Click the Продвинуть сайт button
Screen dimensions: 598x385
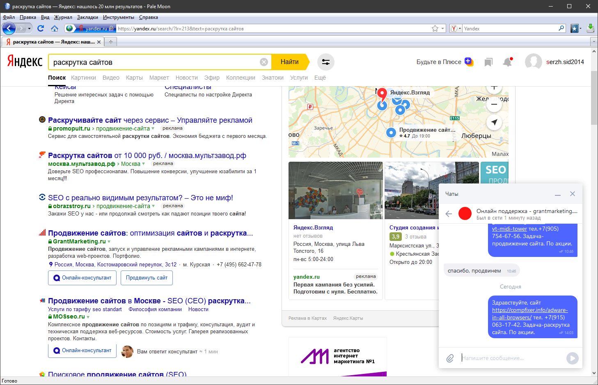tap(147, 278)
